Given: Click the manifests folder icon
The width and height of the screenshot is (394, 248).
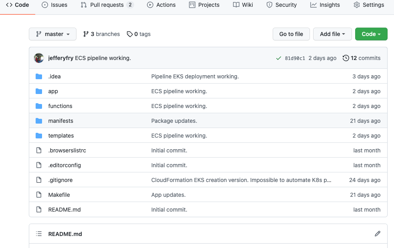Looking at the screenshot, I should tap(39, 121).
